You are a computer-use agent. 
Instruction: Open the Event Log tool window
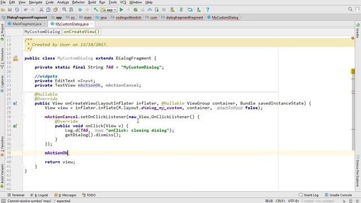[309, 195]
